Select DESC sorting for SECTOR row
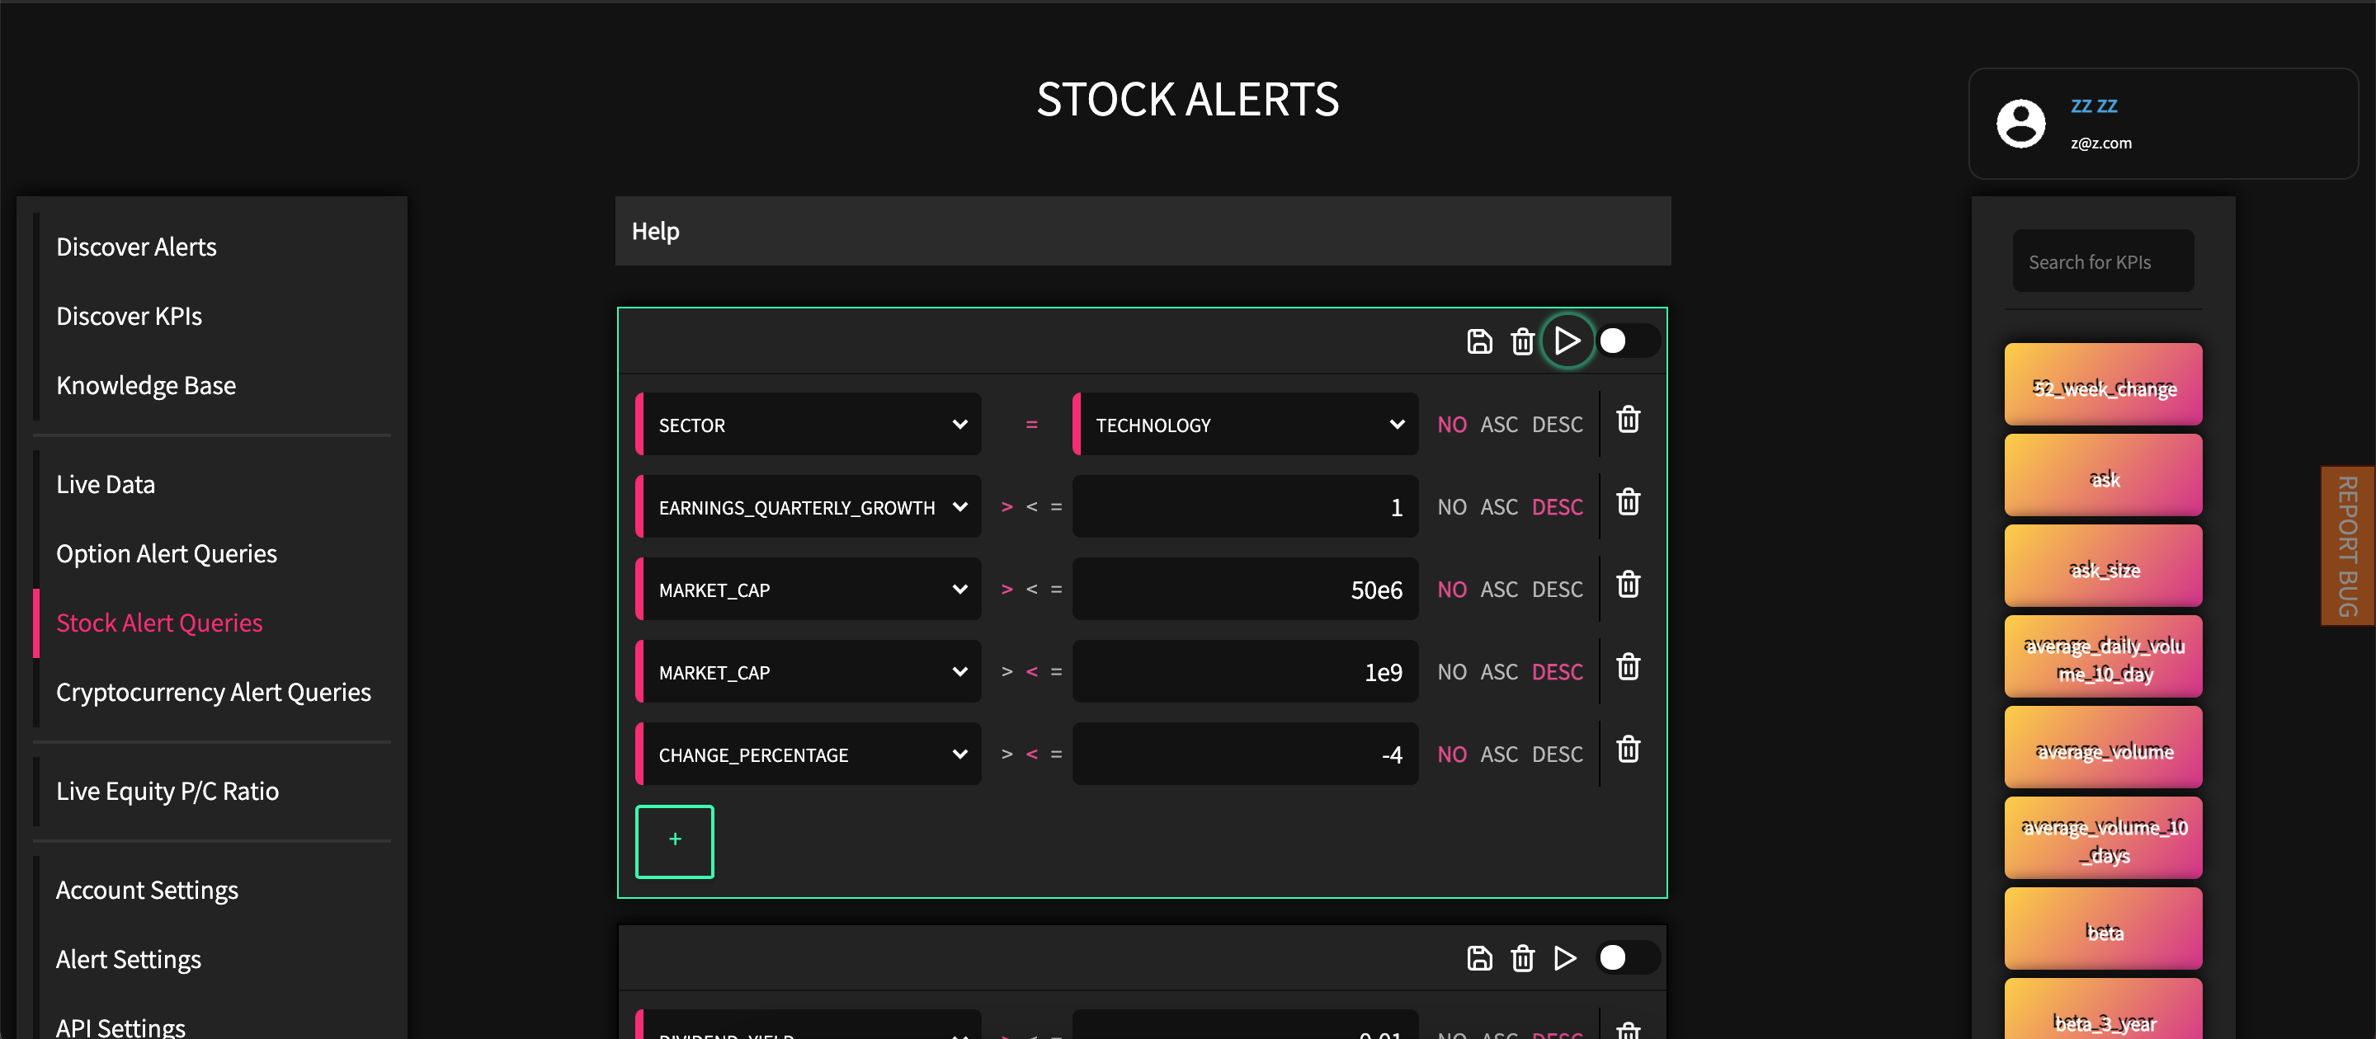Screen dimensions: 2376x1039 tap(1557, 424)
